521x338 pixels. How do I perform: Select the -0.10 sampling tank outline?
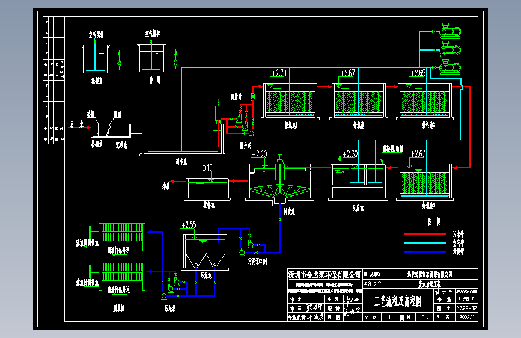(207, 189)
